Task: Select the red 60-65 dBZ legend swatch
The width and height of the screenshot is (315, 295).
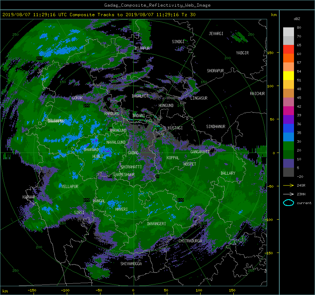Action: (x=288, y=49)
